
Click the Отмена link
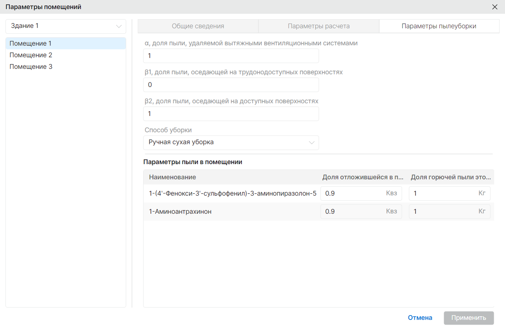420,318
